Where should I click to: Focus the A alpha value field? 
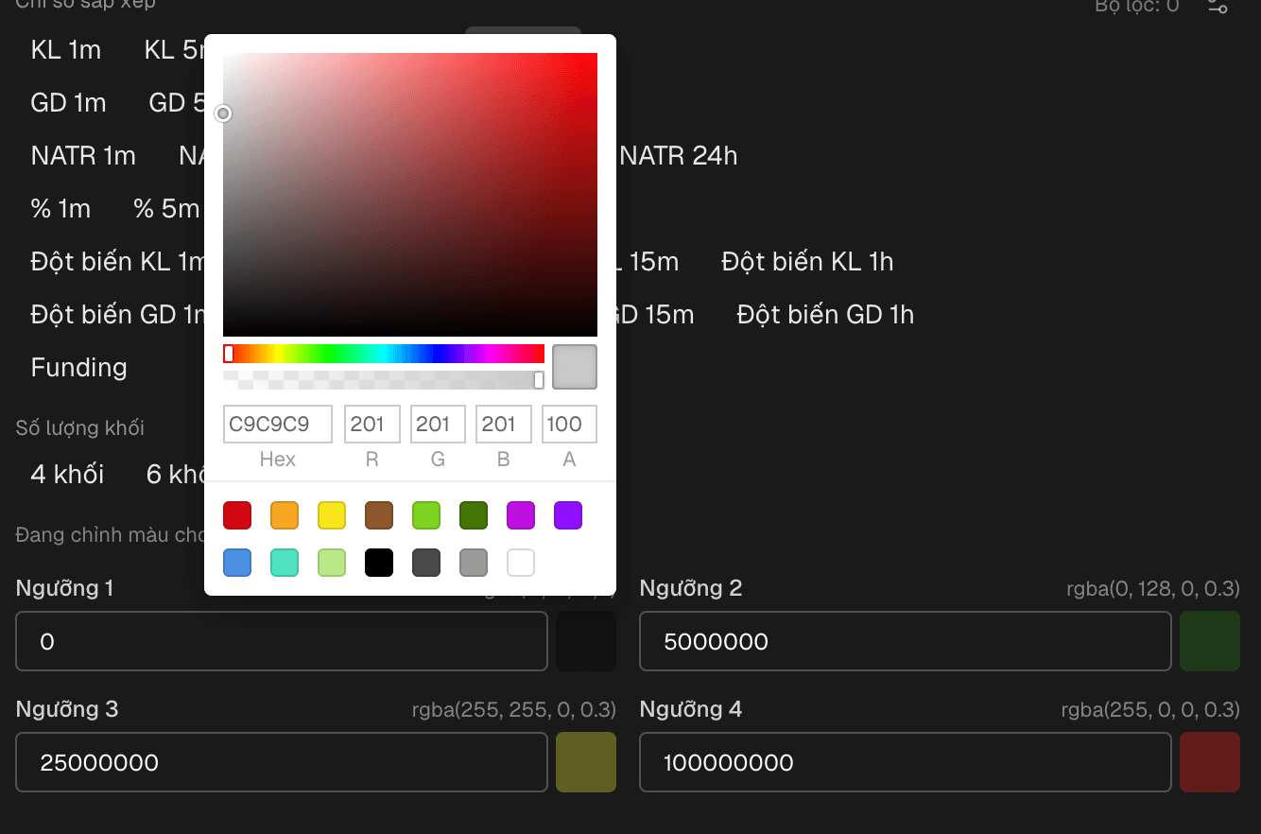(569, 425)
